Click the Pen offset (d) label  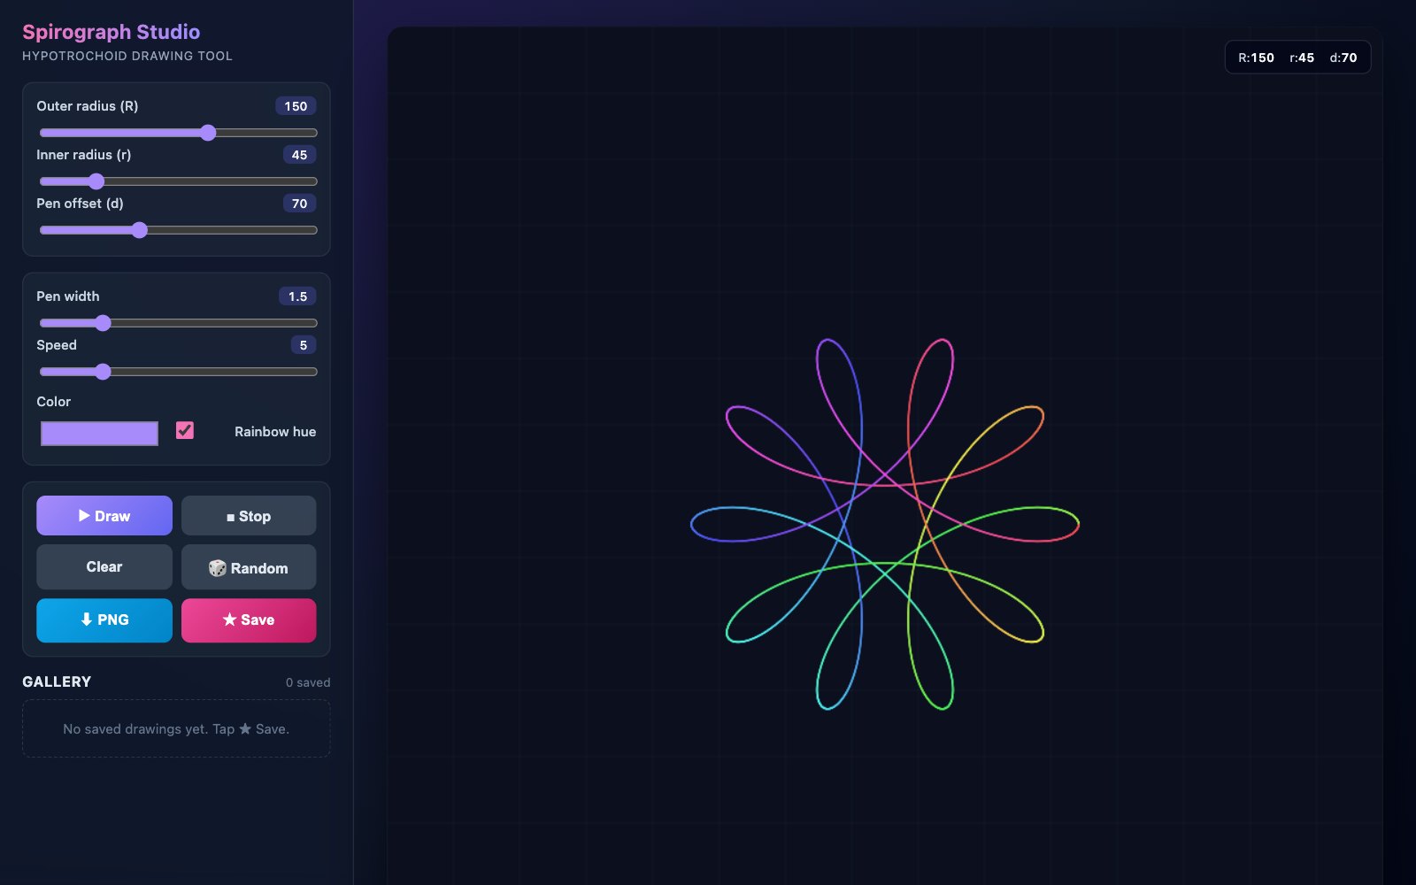(x=80, y=204)
